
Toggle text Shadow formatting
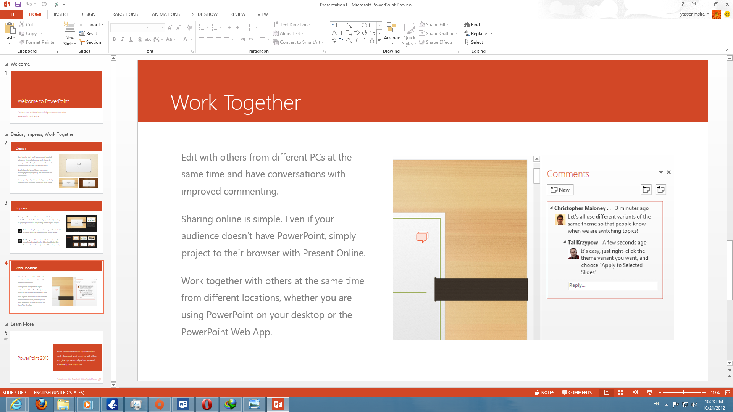point(140,39)
